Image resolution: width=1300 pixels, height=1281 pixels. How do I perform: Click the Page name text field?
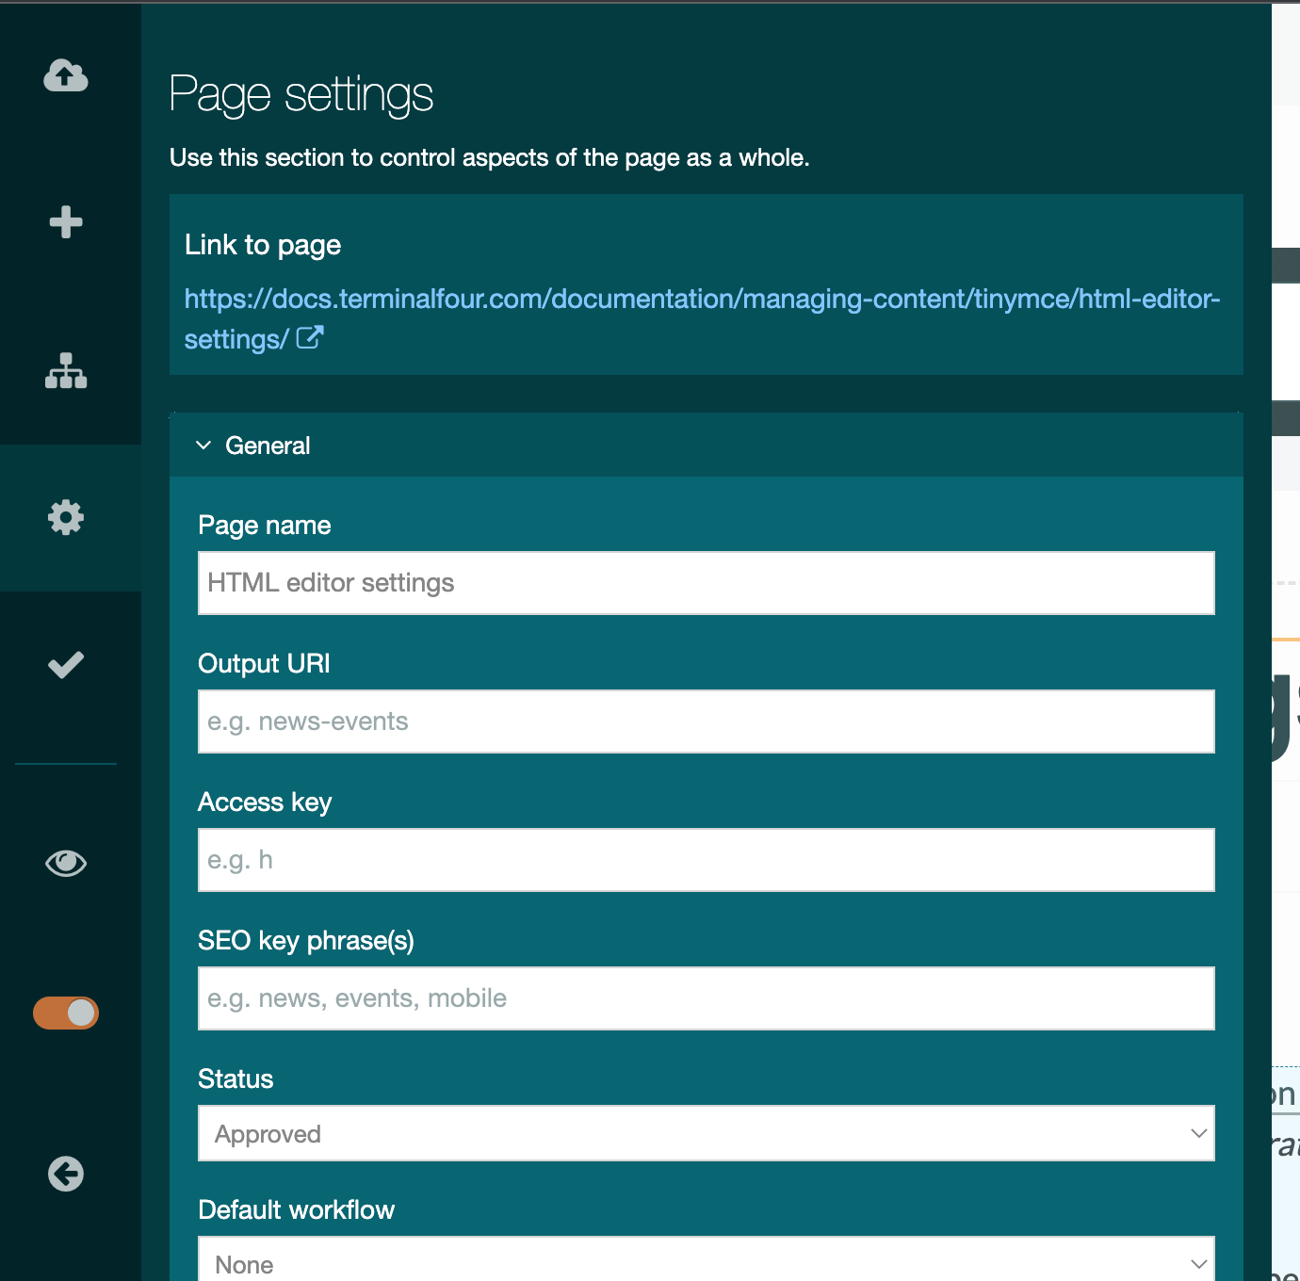pos(706,583)
